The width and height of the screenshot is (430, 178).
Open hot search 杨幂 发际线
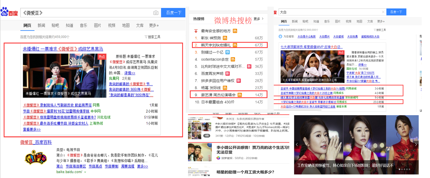[211, 88]
